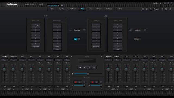
Task: Start the right Recorder with its red record button
Action: tap(92, 82)
